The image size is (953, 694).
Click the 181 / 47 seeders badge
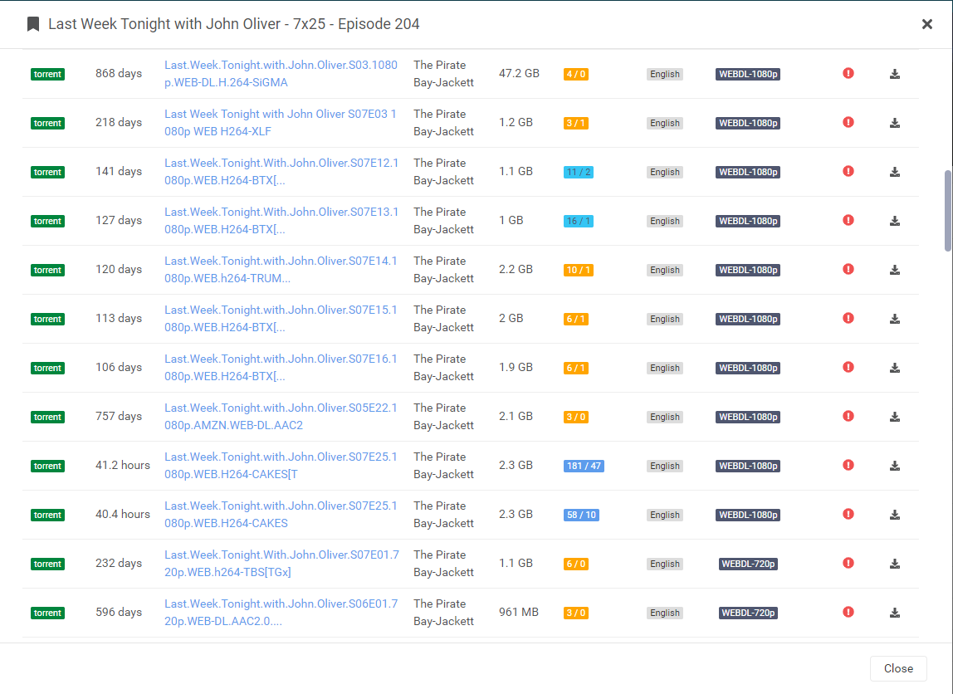(584, 465)
